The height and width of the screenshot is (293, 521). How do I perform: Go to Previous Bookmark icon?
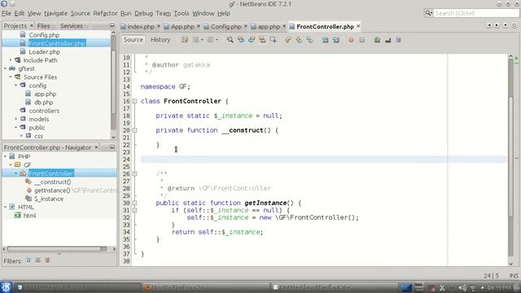coord(288,40)
